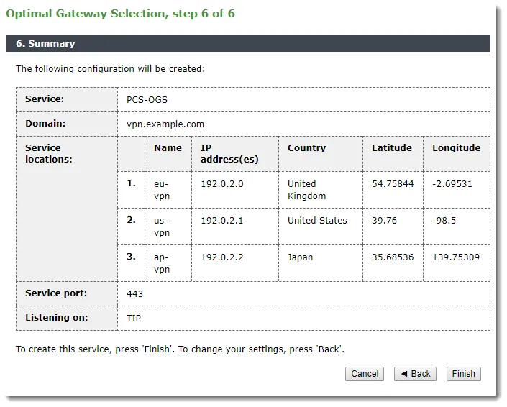The width and height of the screenshot is (507, 407).
Task: Click the Finish button
Action: [463, 374]
